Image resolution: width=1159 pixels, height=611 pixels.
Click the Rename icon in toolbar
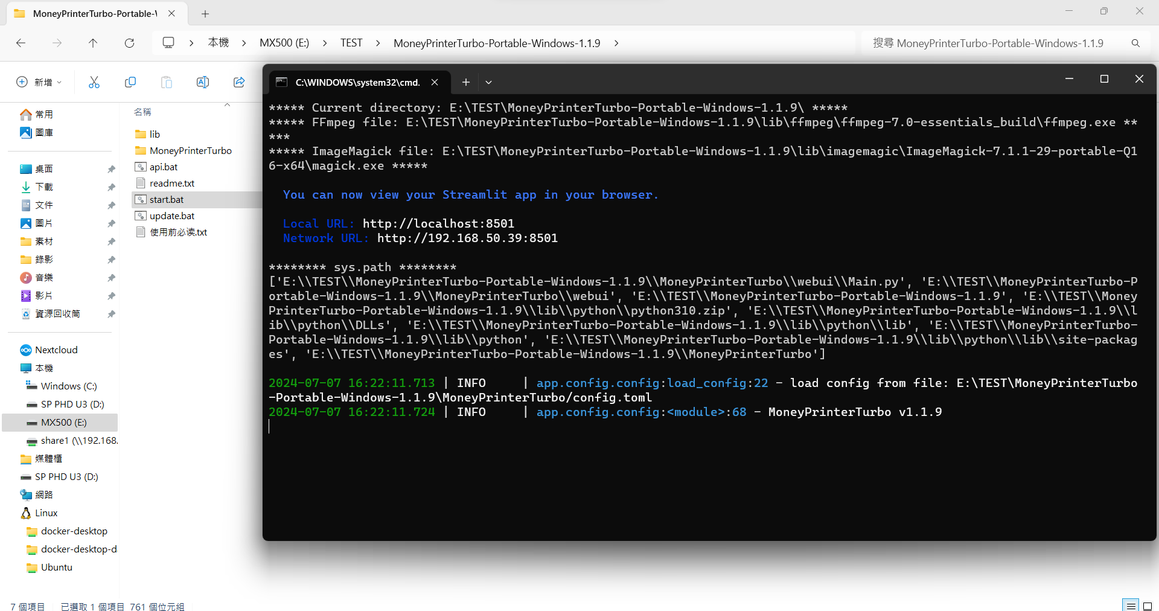203,82
